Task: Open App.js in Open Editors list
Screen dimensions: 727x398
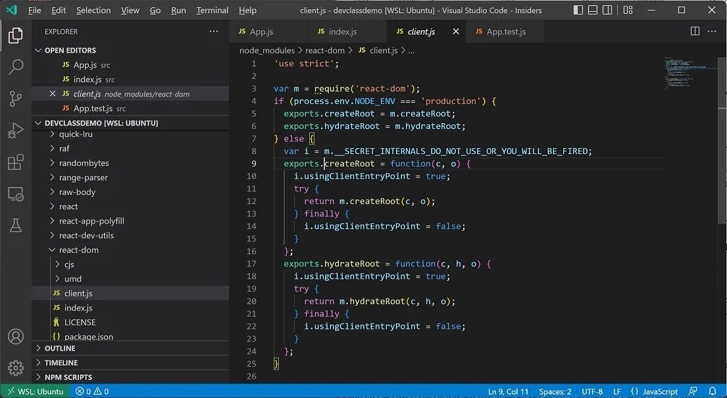Action: pyautogui.click(x=130, y=65)
